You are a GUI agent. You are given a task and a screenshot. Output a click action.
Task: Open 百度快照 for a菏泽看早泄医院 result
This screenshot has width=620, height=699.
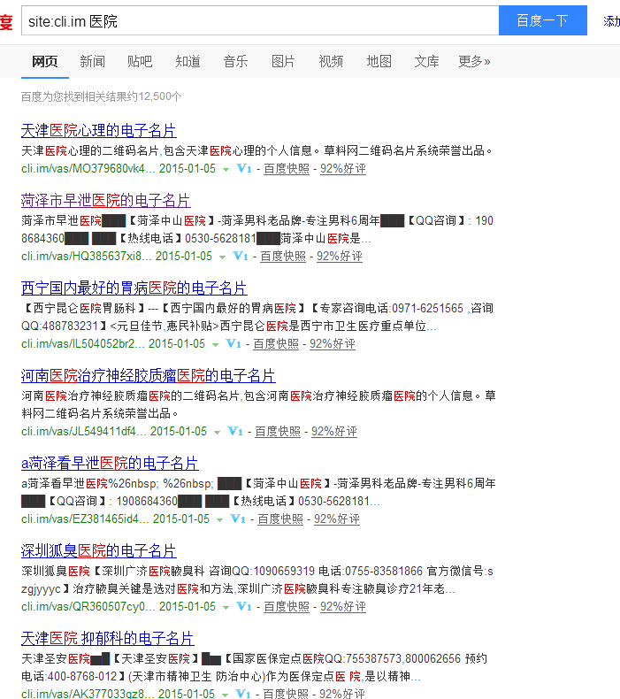(280, 518)
